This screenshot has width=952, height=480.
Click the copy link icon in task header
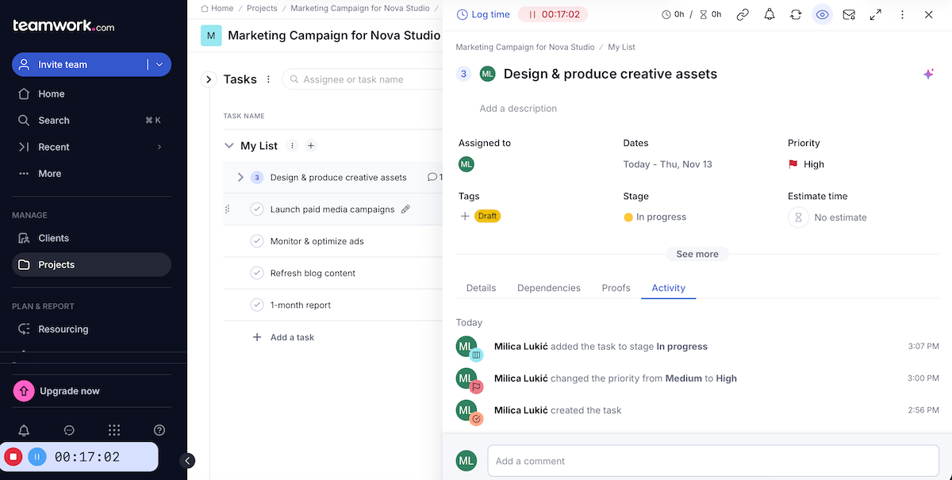743,14
